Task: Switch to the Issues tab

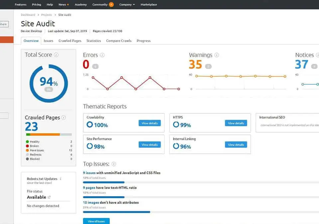Action: (x=49, y=41)
